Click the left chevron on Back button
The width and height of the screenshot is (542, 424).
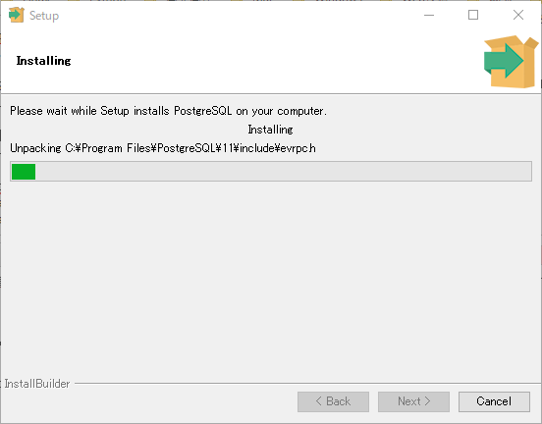click(319, 401)
